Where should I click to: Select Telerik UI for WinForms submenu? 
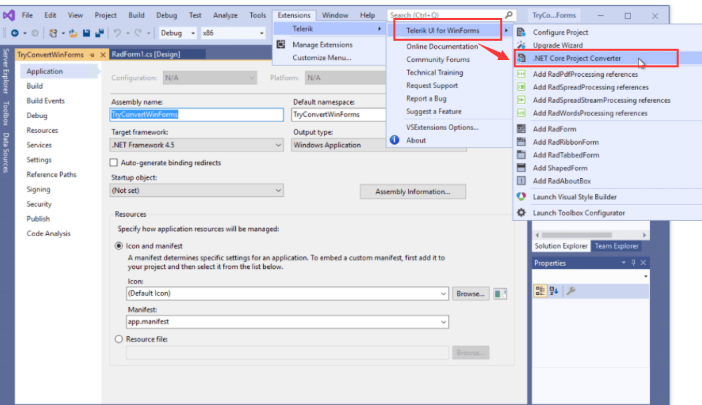pyautogui.click(x=448, y=31)
